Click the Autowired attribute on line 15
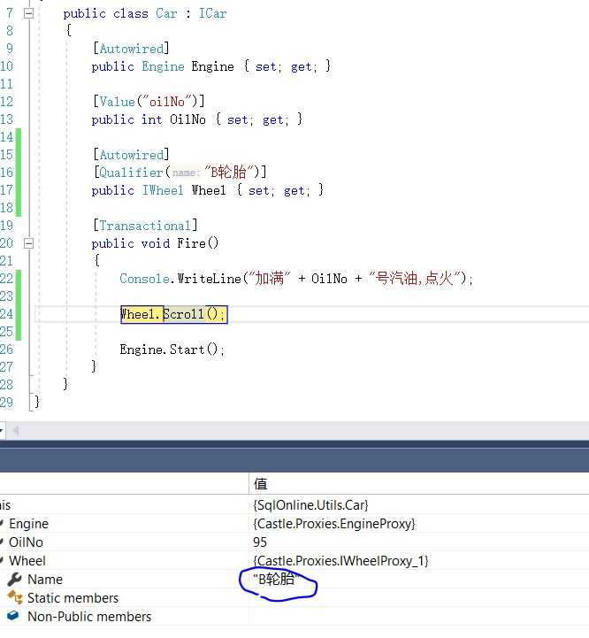 click(x=132, y=155)
